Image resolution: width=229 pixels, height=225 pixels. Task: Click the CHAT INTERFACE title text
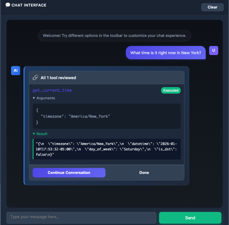click(x=29, y=5)
